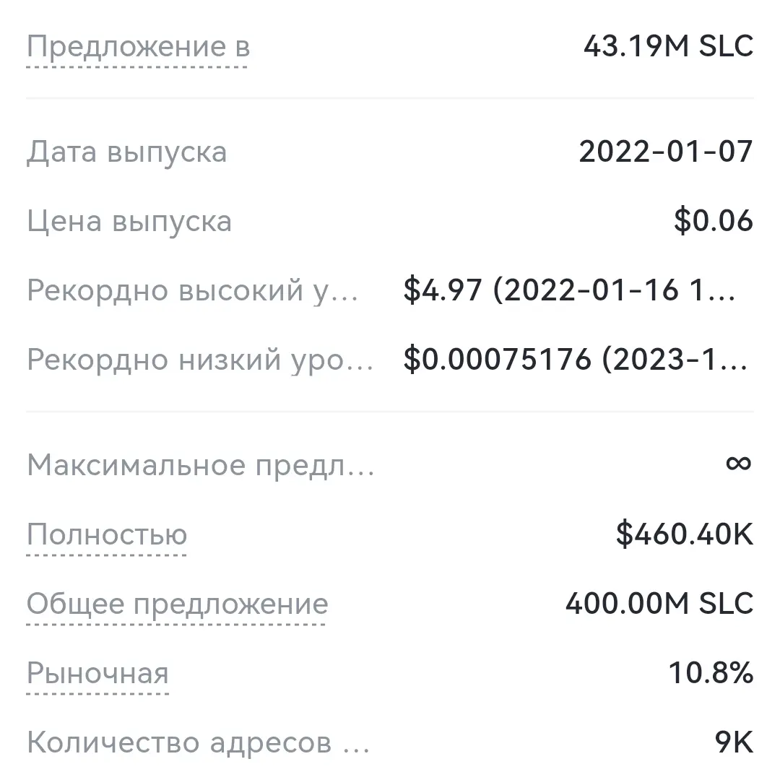Expand the truncated 'Количество адресов …' label
Image resolution: width=780 pixels, height=772 pixels.
pyautogui.click(x=199, y=742)
